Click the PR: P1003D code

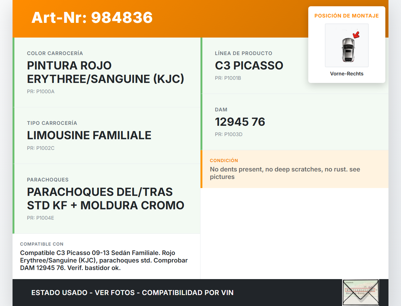228,135
